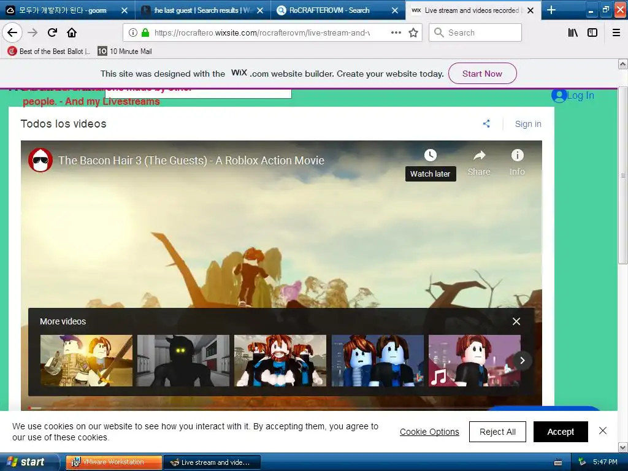The width and height of the screenshot is (628, 471).
Task: Click the 5:47 PM clock
Action: tap(605, 462)
